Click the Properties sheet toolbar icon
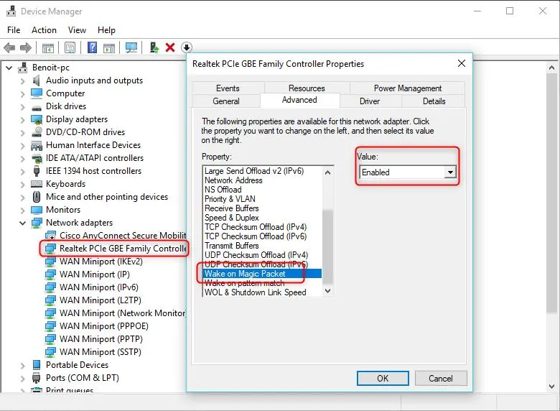This screenshot has height=411, width=560. 70,47
